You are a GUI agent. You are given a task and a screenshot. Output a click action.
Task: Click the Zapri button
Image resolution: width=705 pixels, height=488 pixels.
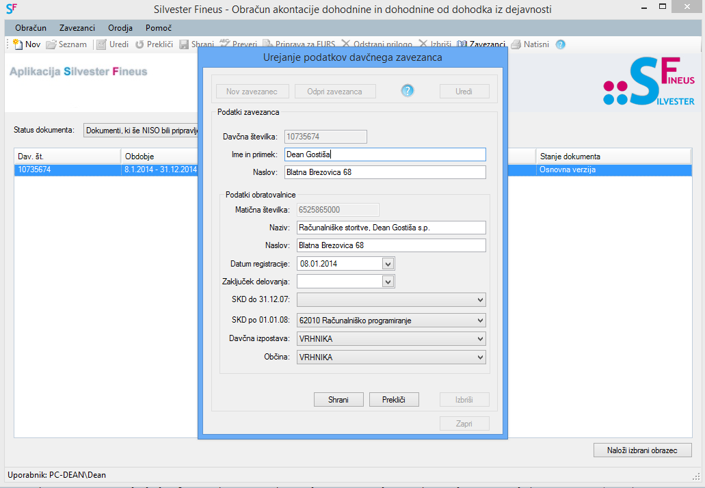(464, 423)
